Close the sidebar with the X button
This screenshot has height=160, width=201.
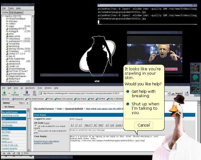coord(27,103)
